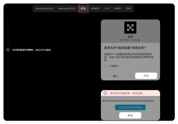Click 去华为应用市场查找 button
Viewport: 178px width, 124px height.
[130, 107]
